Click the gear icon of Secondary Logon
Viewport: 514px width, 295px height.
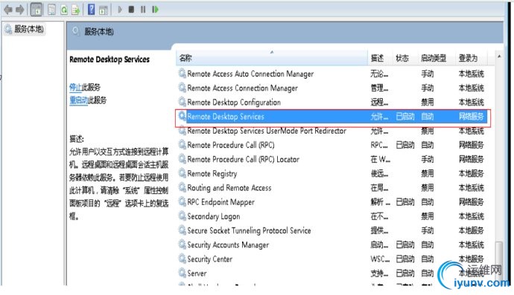pyautogui.click(x=182, y=215)
